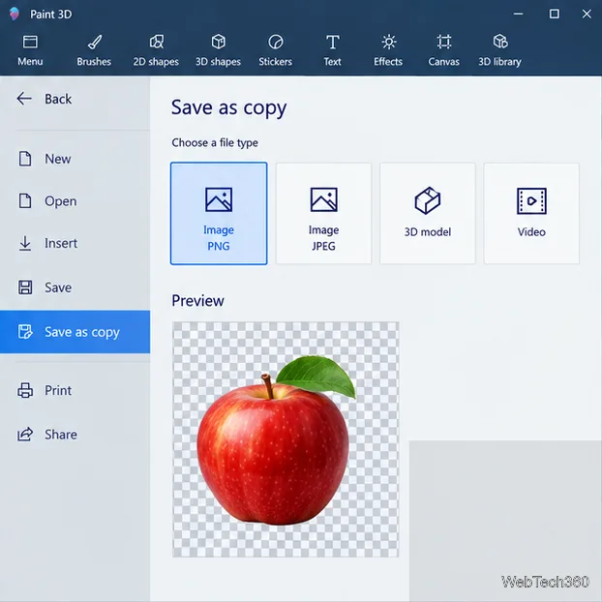This screenshot has height=602, width=602.
Task: Click the Save floppy disk icon
Action: coord(25,287)
